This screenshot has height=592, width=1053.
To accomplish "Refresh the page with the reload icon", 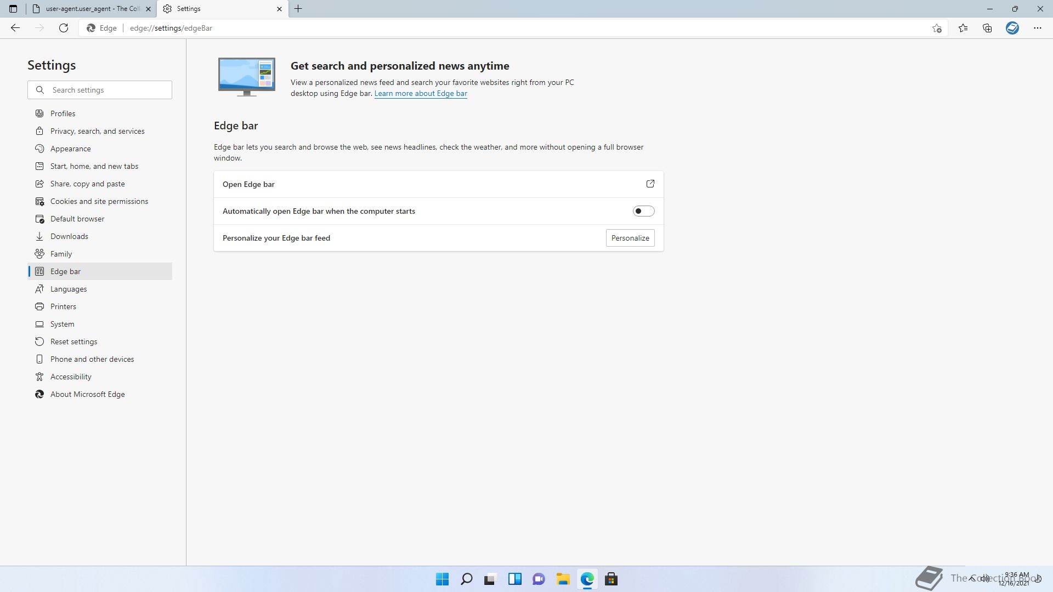I will click(x=64, y=28).
